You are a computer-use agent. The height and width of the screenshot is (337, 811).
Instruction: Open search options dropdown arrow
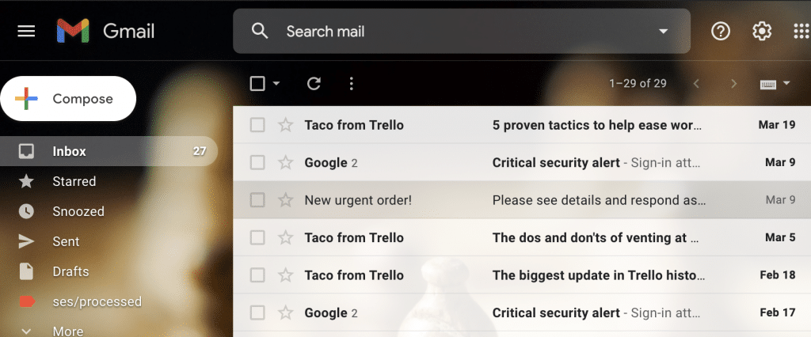[x=663, y=32]
